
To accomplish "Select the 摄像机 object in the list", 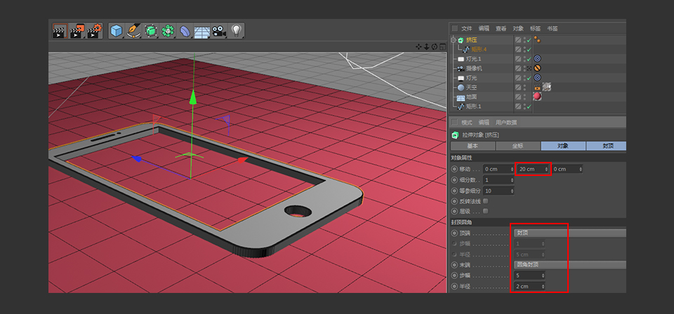I will pos(475,69).
